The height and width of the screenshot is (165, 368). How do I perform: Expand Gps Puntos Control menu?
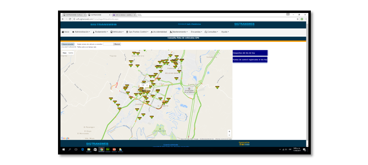click(137, 32)
